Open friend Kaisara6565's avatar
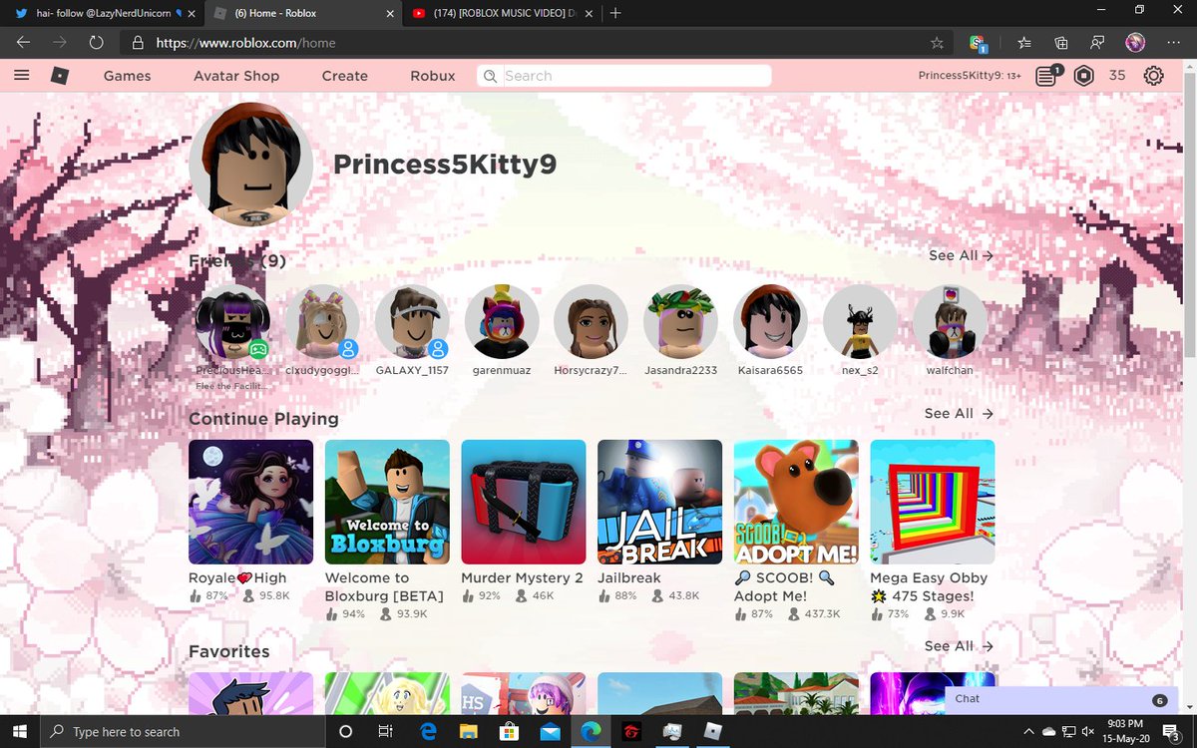The width and height of the screenshot is (1197, 748). pos(771,321)
